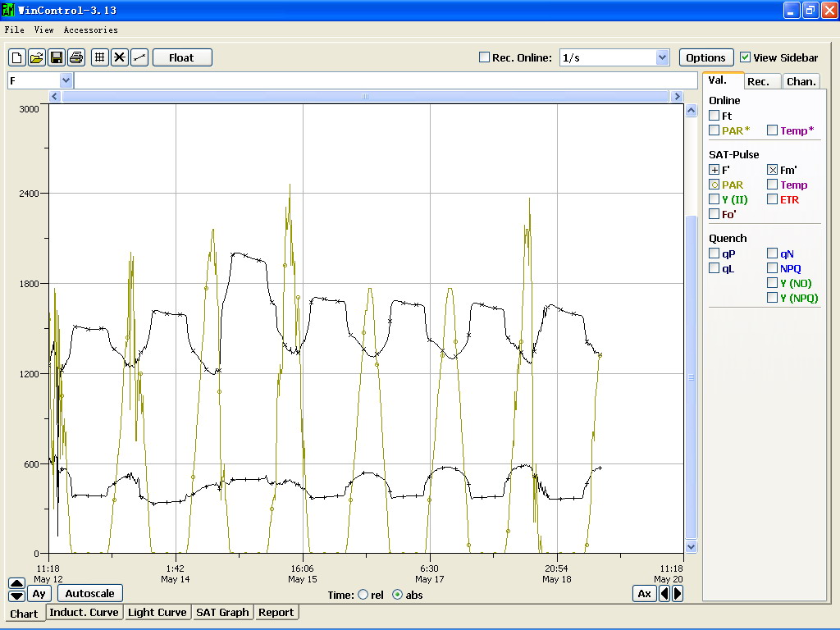Save data using the floppy disk icon
Image resolution: width=840 pixels, height=630 pixels.
tap(57, 57)
